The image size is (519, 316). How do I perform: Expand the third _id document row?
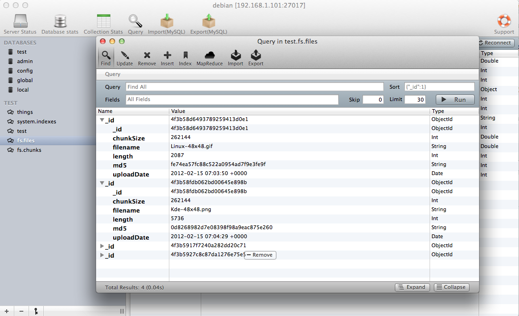click(102, 246)
